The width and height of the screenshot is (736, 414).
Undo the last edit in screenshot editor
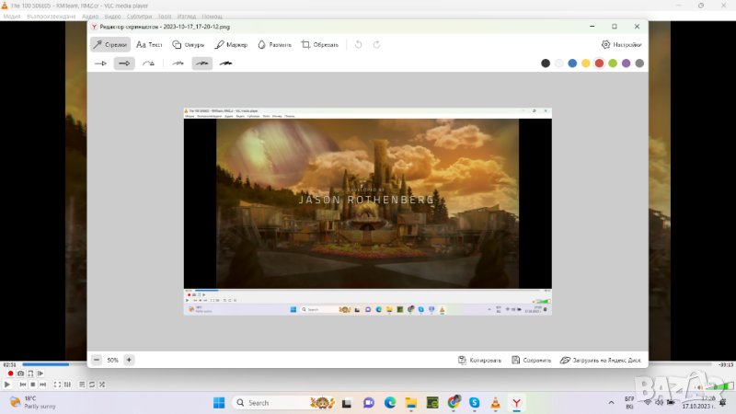tap(359, 44)
